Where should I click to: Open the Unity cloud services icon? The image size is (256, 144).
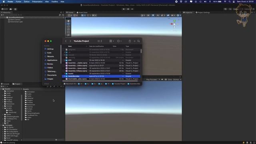coord(11,9)
